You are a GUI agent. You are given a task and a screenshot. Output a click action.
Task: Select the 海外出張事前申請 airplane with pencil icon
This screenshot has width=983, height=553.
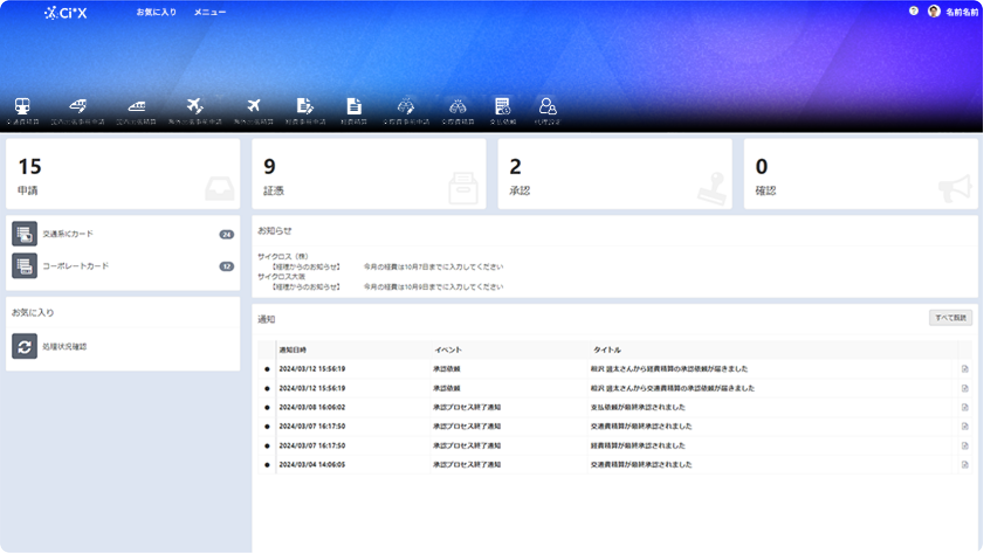point(195,107)
